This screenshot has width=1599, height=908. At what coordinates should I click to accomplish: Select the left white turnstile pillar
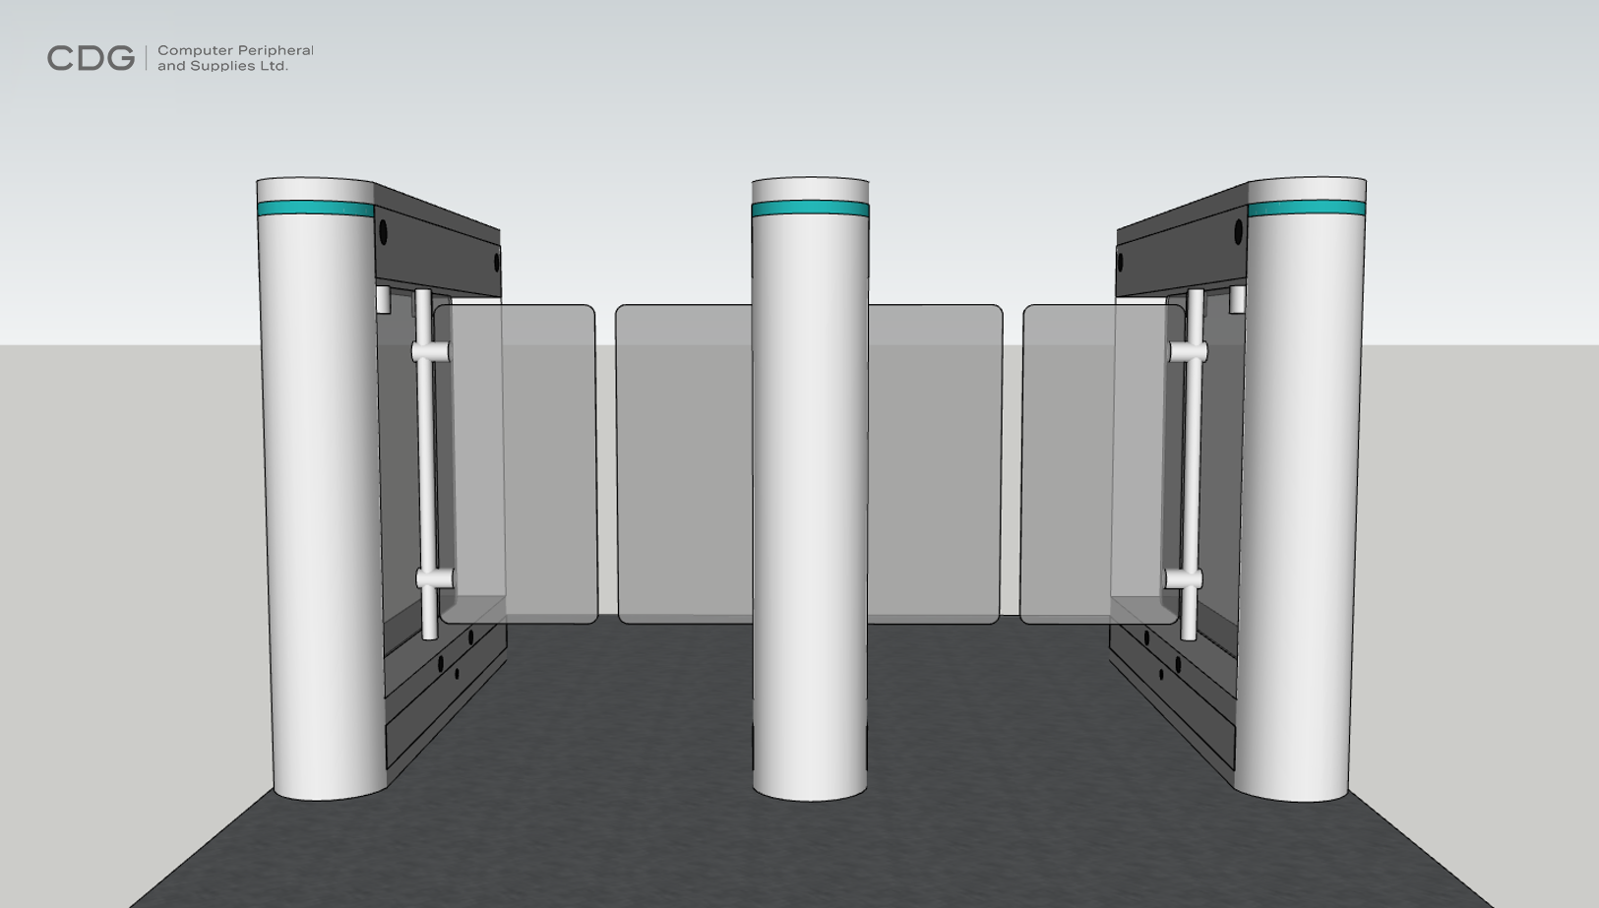pos(320,492)
